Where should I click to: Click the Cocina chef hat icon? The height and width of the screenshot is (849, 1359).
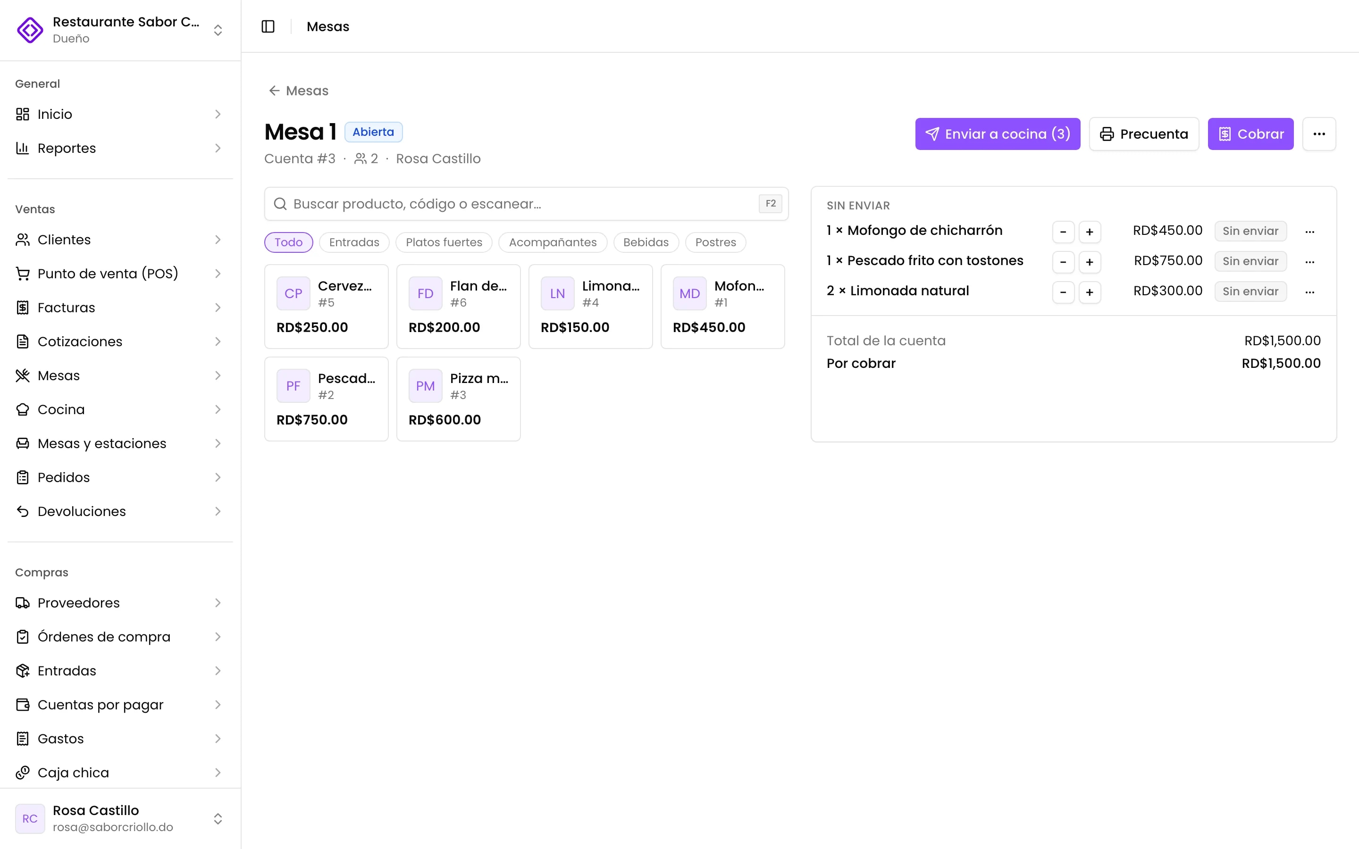click(x=23, y=409)
